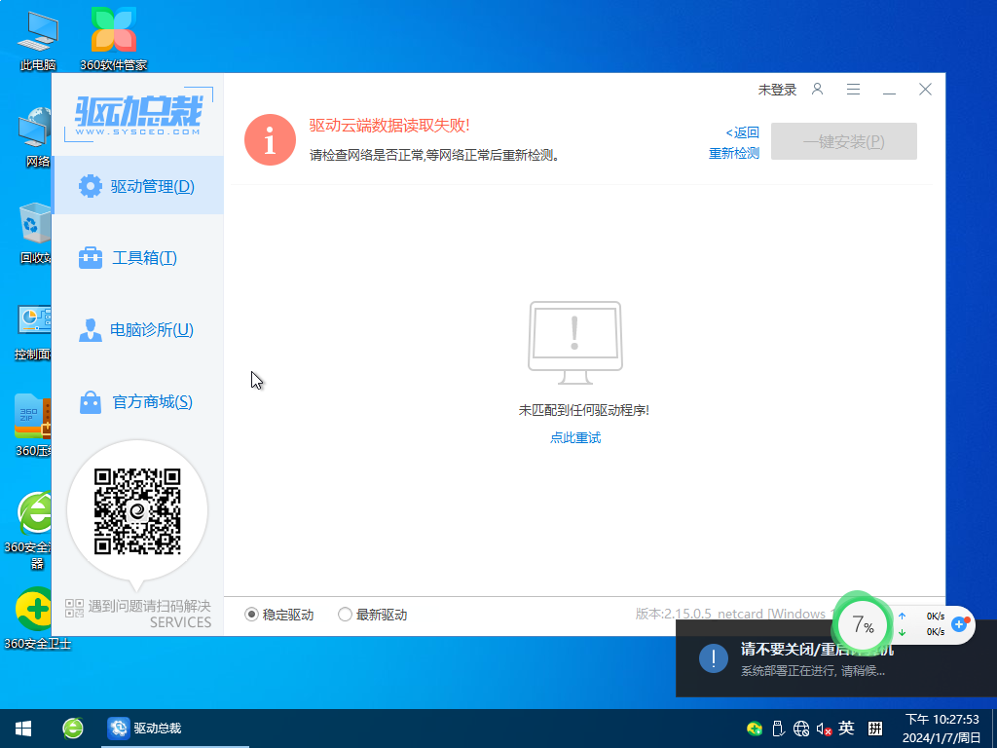Click the red info warning icon

(x=271, y=140)
